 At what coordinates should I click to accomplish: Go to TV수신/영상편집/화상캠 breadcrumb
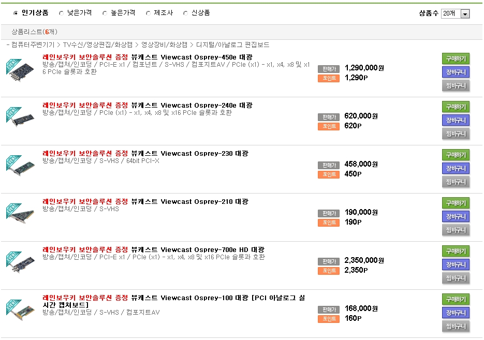coord(97,45)
